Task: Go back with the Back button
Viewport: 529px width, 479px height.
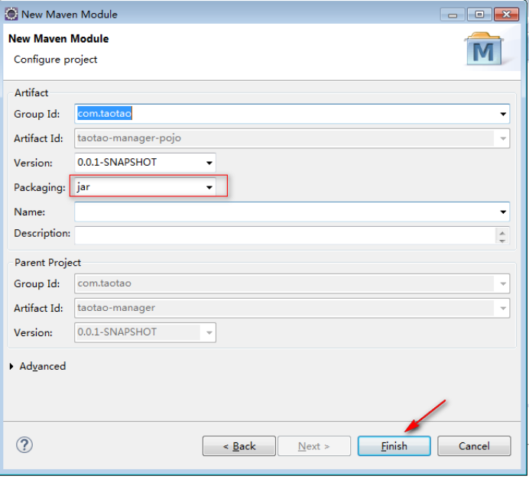Action: 239,446
